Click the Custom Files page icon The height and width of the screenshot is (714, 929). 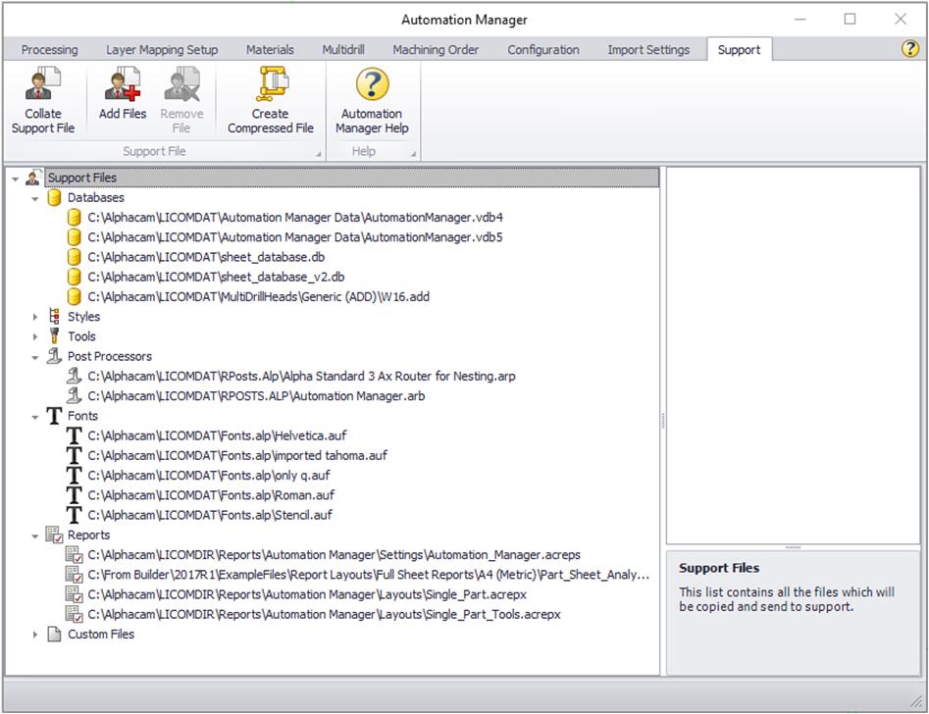click(x=55, y=634)
